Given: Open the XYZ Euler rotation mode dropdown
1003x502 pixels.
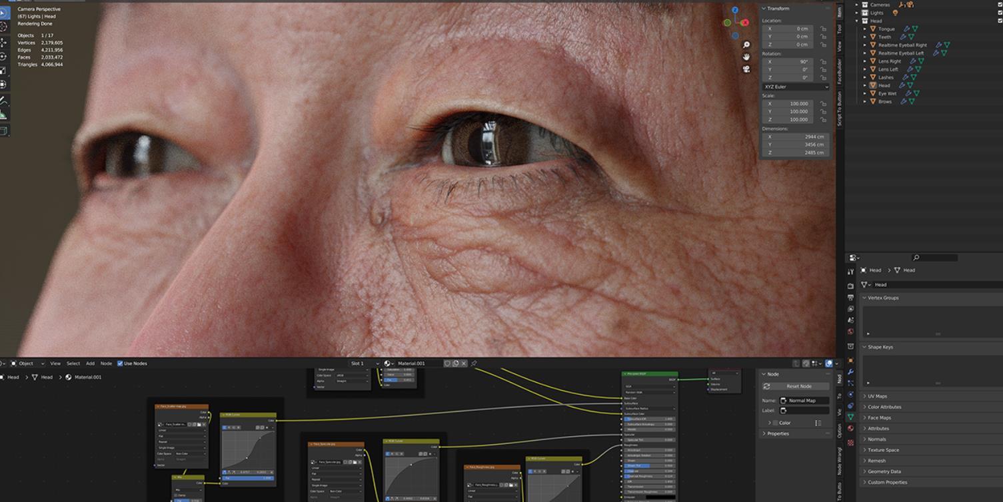Looking at the screenshot, I should pos(796,87).
